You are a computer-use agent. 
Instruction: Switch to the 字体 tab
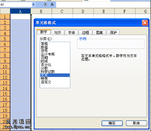tap(72, 32)
